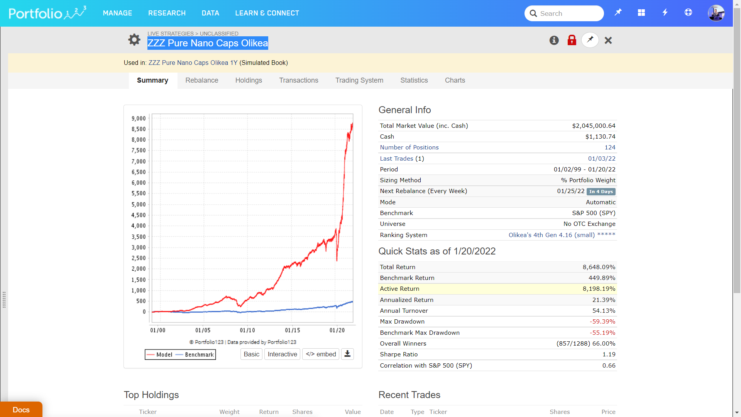Switch to the Trading System tab
This screenshot has height=417, width=741.
(x=359, y=80)
